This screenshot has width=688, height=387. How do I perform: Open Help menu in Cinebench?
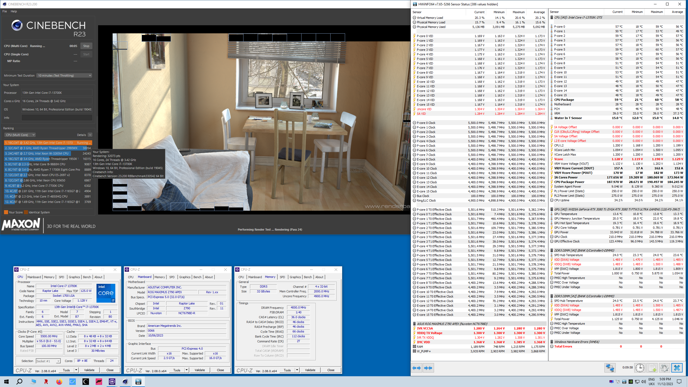[14, 11]
